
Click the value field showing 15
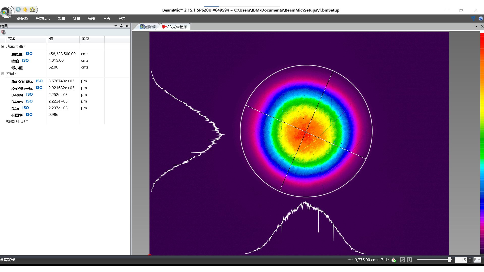(461, 260)
